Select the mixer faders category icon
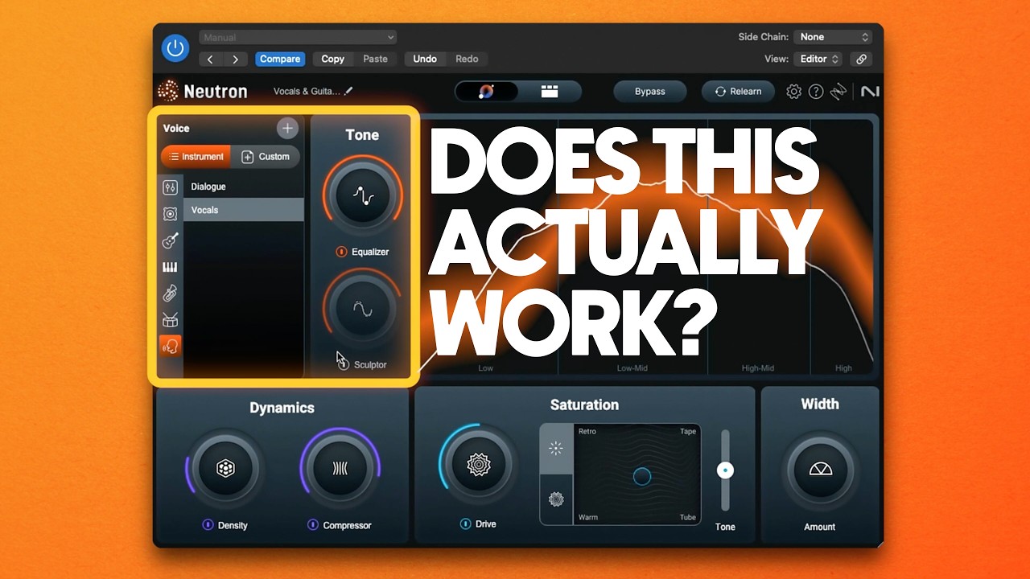1030x579 pixels. pyautogui.click(x=170, y=187)
